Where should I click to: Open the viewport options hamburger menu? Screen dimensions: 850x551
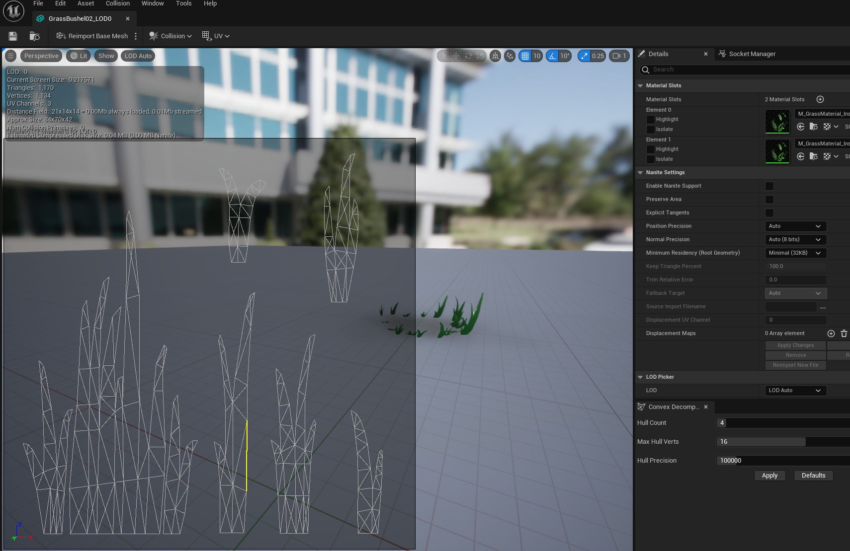pyautogui.click(x=10, y=56)
